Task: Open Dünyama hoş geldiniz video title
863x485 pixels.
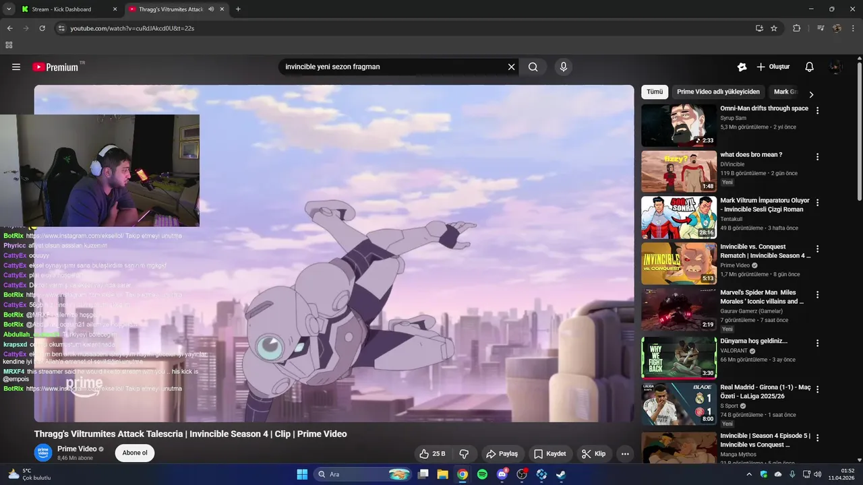Action: point(754,341)
